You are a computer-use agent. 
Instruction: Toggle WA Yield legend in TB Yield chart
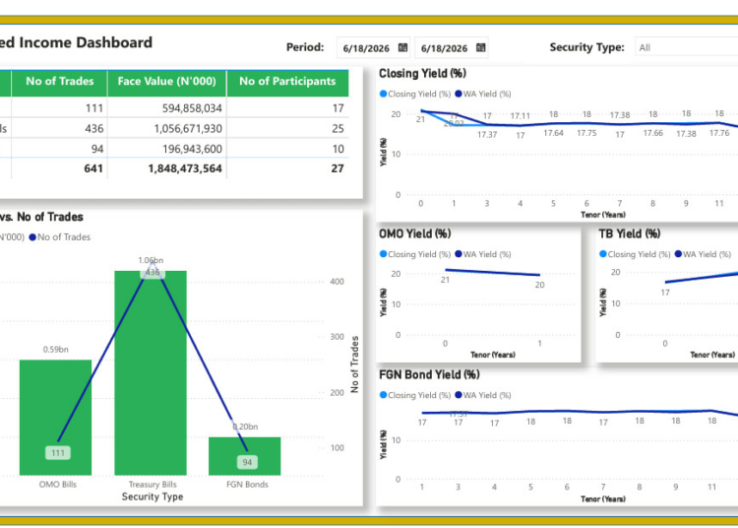(x=703, y=254)
